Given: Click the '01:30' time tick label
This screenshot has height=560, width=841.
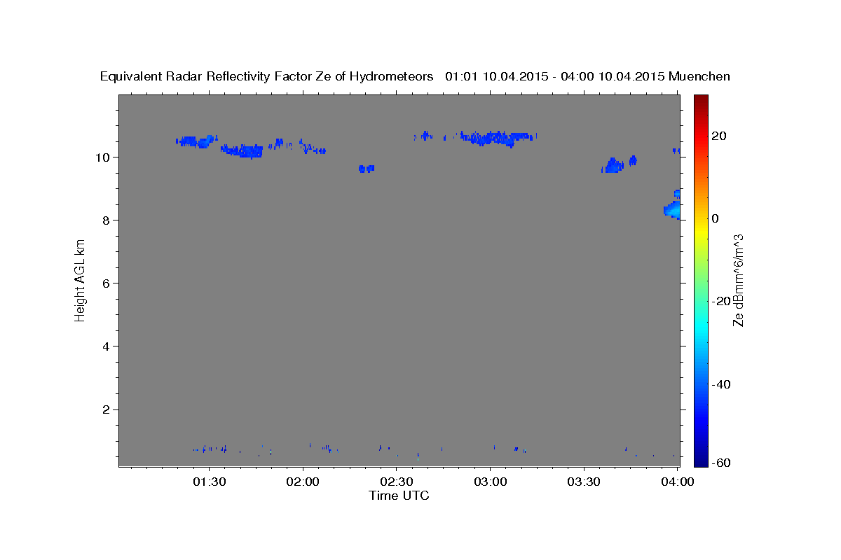Looking at the screenshot, I should point(209,482).
